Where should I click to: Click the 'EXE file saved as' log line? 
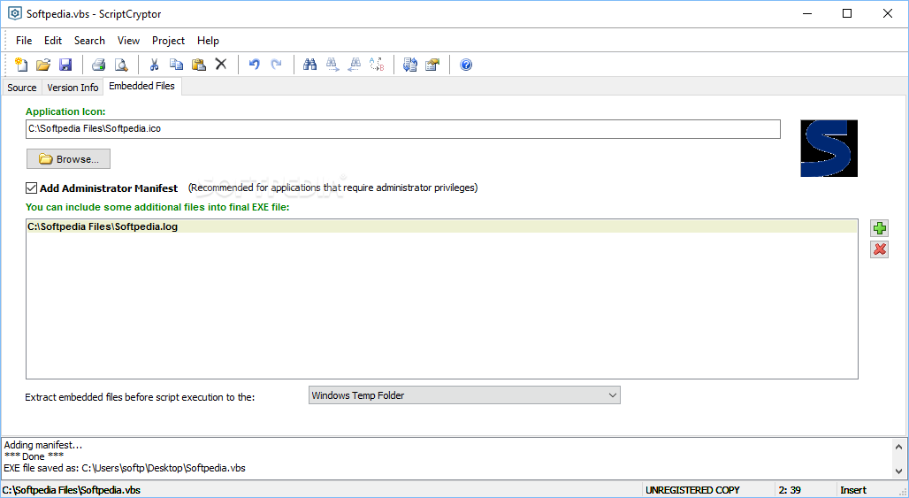click(x=125, y=468)
